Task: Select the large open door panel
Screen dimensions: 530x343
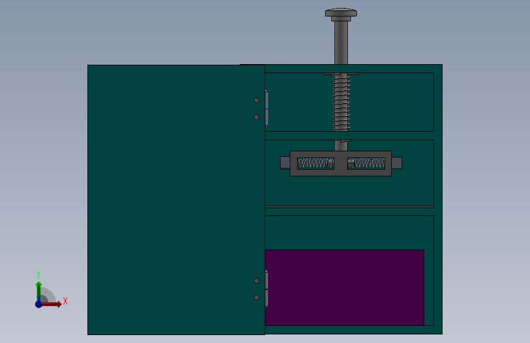Action: (x=176, y=200)
